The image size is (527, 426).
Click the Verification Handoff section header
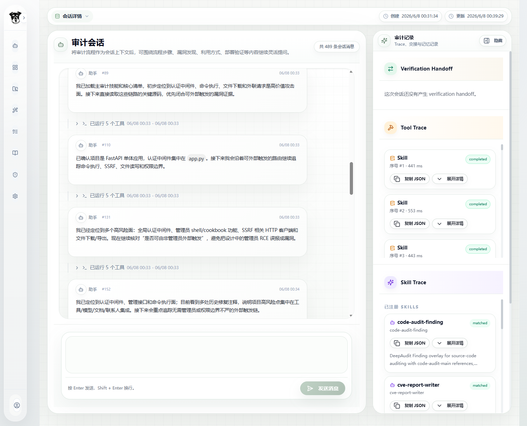[x=441, y=69]
